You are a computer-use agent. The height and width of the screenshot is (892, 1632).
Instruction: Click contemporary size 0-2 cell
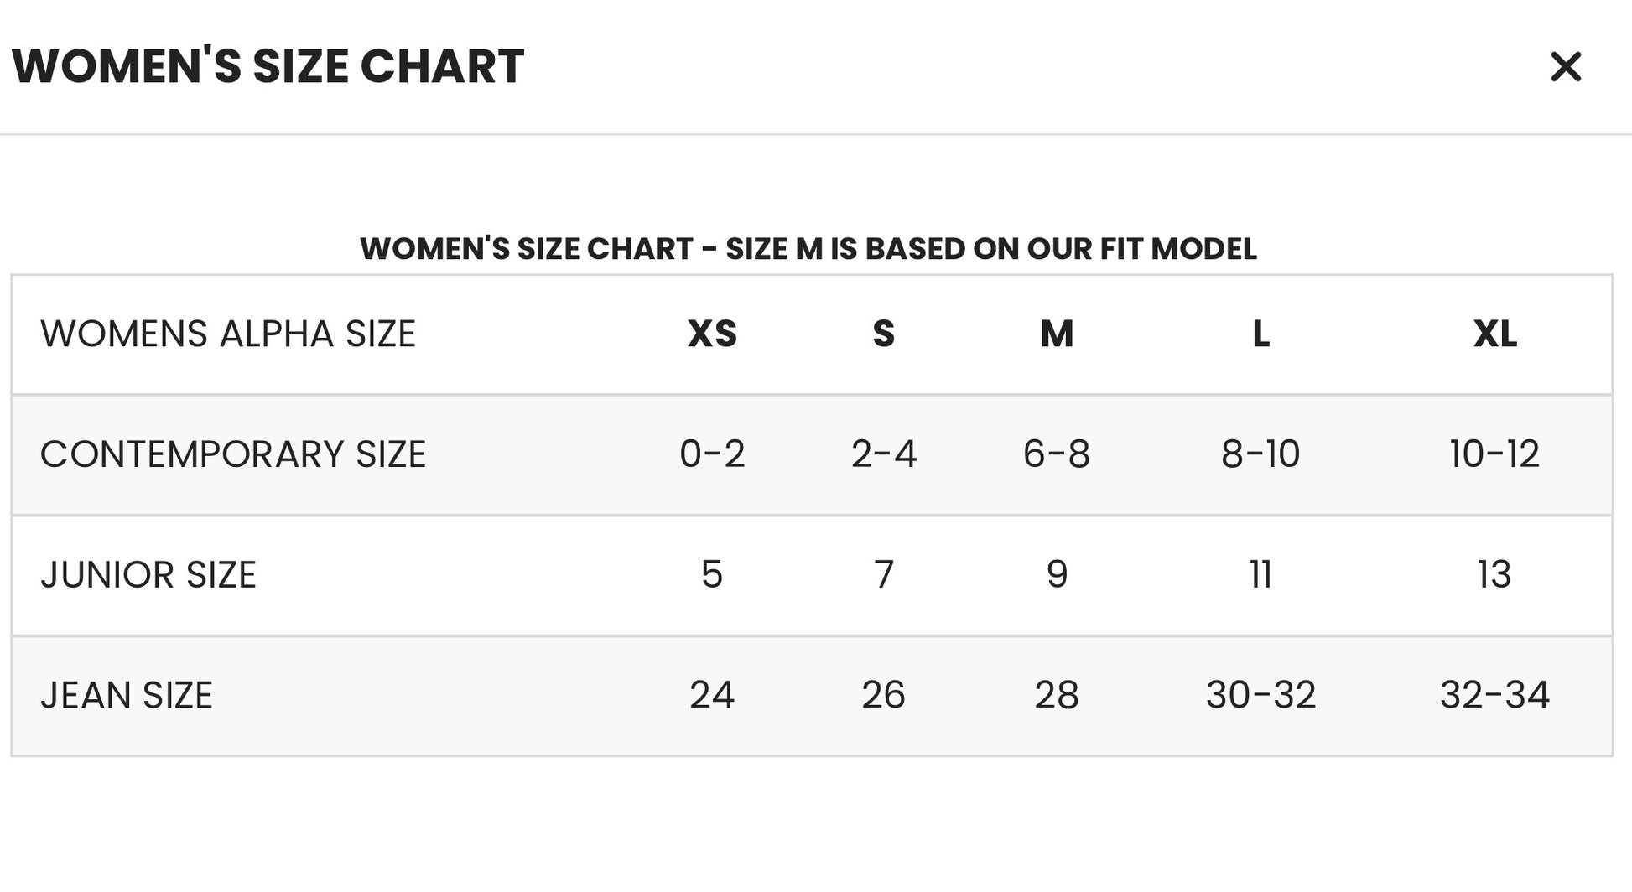tap(712, 454)
